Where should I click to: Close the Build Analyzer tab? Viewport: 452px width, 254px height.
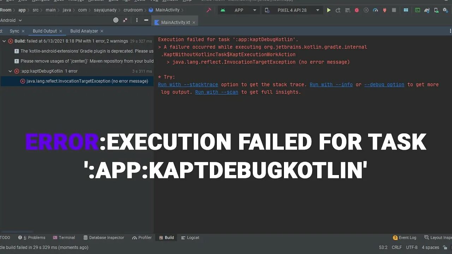(102, 31)
